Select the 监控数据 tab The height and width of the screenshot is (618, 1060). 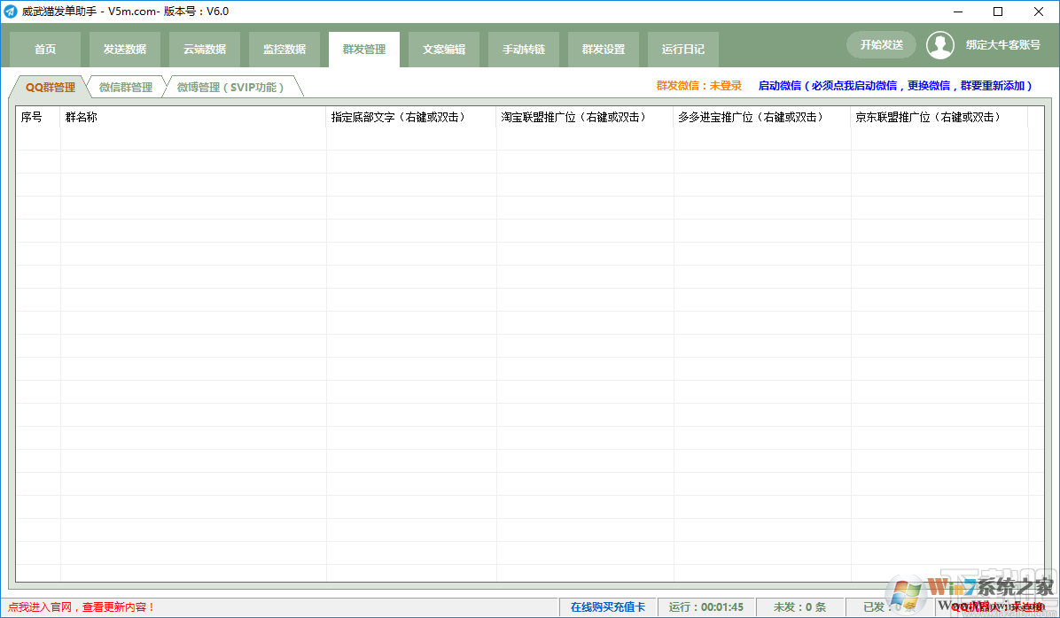284,50
